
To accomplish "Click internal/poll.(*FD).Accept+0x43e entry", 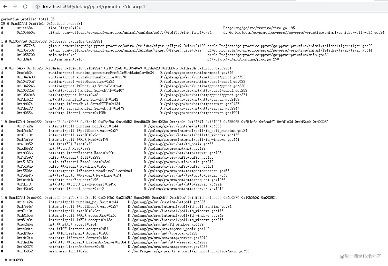I will [x=80, y=220].
